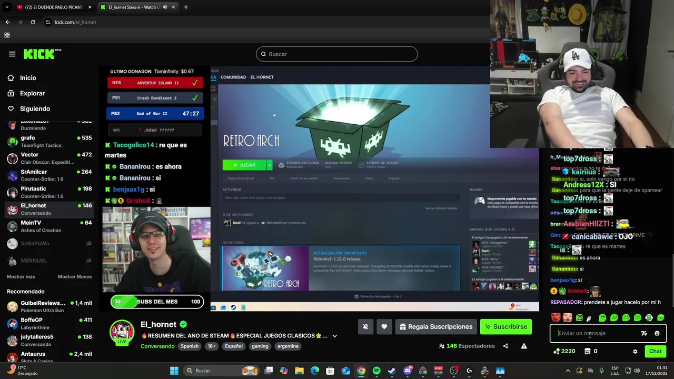
Task: Open the Conversando category link
Action: coord(157,346)
